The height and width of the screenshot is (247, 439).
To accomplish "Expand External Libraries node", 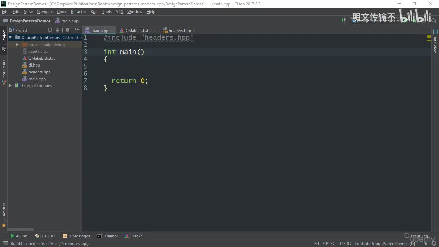I will click(x=10, y=86).
